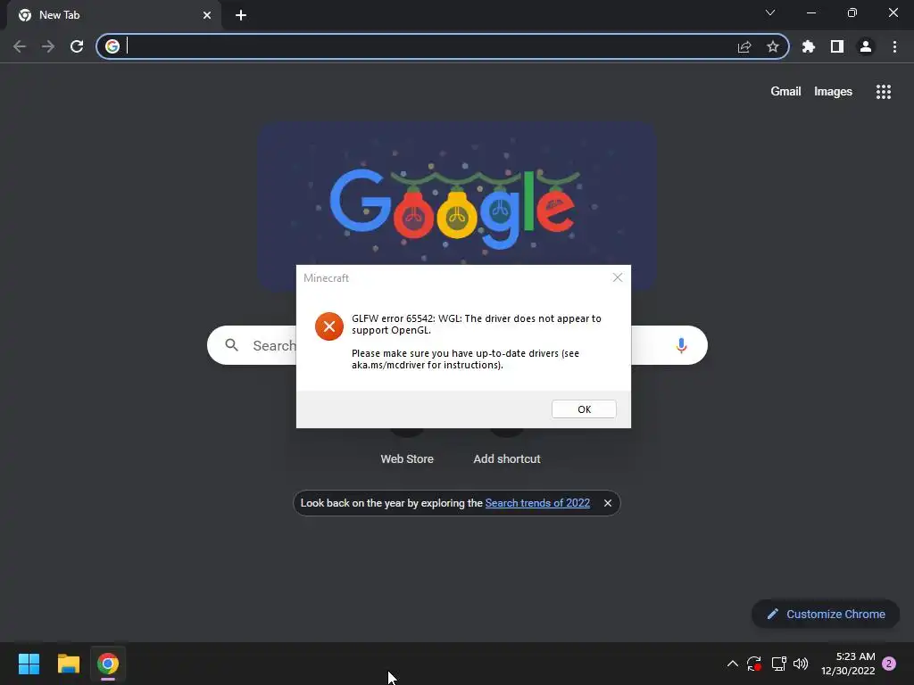
Task: Close the Minecraft error dialog with X
Action: [618, 278]
